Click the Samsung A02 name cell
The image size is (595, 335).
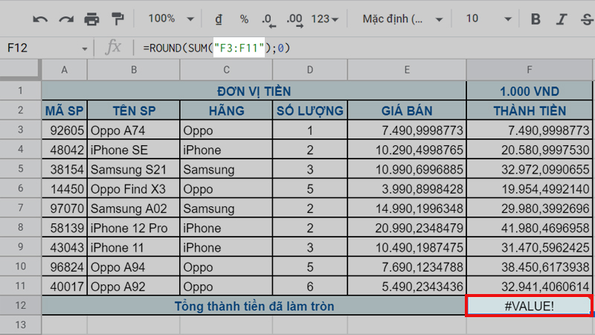coord(134,208)
